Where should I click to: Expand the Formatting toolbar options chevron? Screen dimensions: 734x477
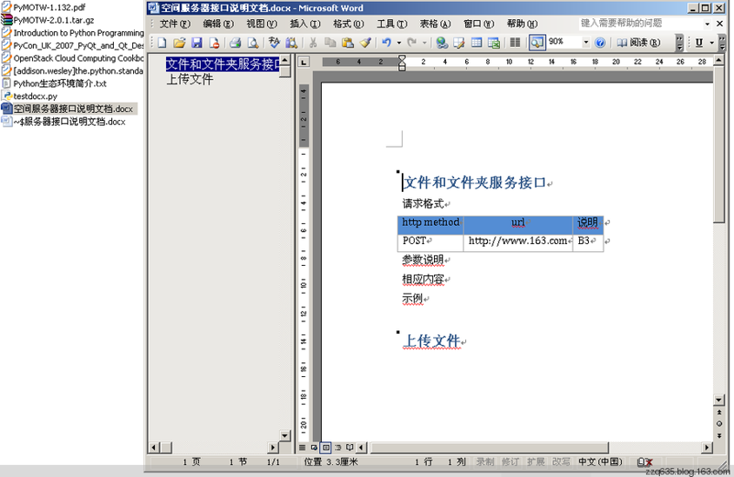pyautogui.click(x=723, y=43)
